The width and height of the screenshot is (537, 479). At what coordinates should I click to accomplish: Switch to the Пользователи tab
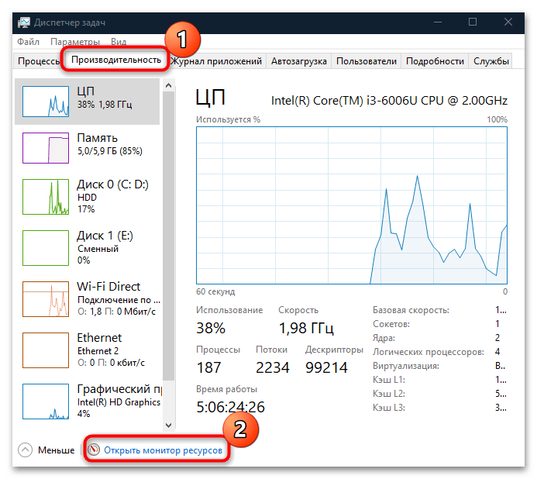[x=366, y=61]
